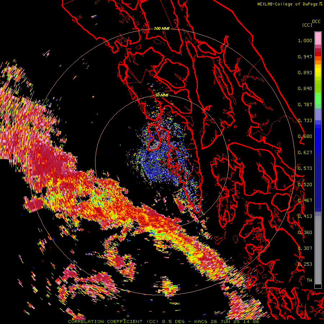
Task: Click the 1.000 value on the scale
Action: click(305, 40)
